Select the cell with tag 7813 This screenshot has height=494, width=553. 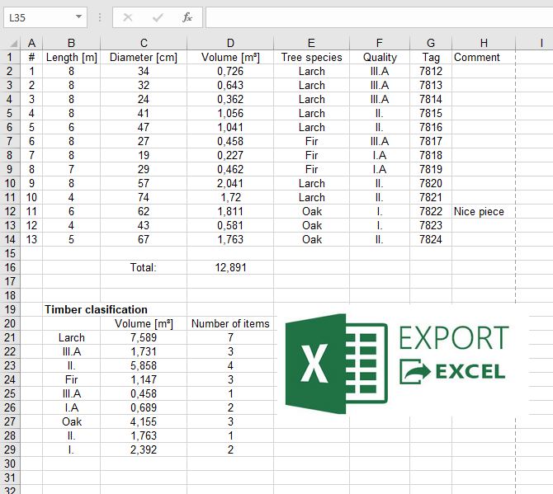tap(431, 85)
